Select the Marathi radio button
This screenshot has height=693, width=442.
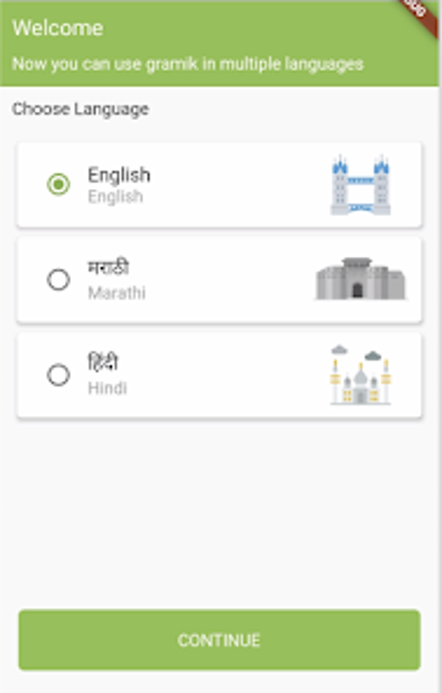[58, 279]
